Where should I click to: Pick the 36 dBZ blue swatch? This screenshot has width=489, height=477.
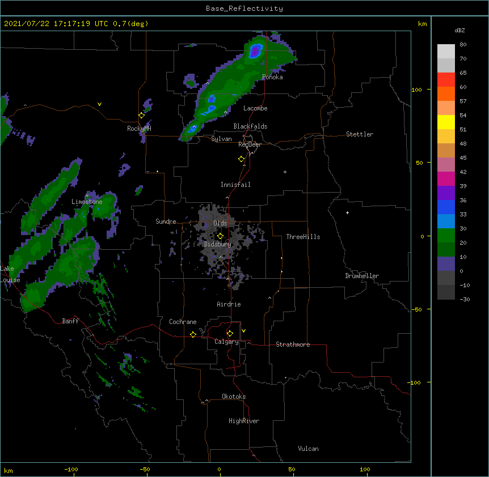pyautogui.click(x=446, y=207)
